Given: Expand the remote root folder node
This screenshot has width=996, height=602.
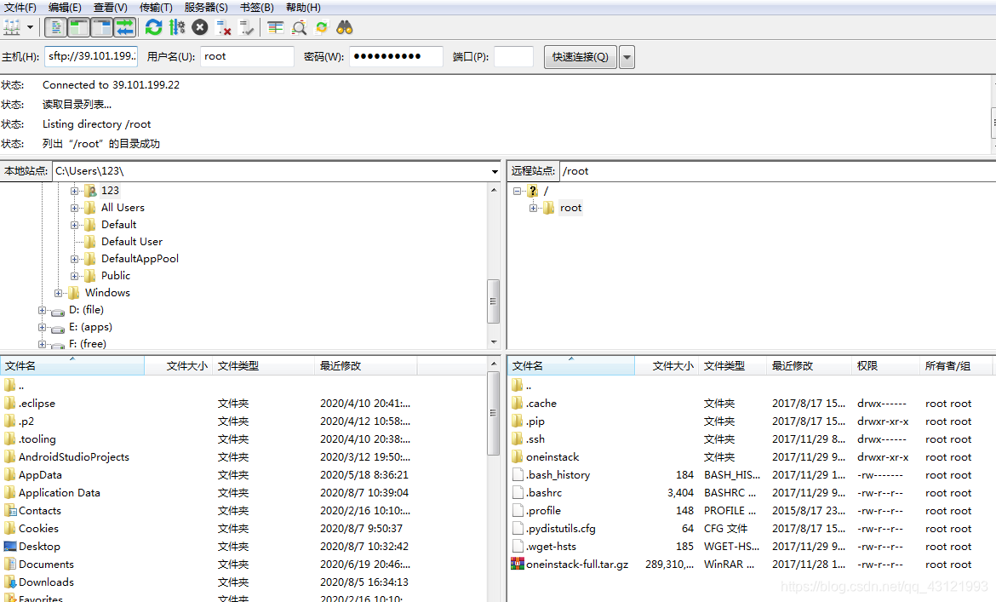Looking at the screenshot, I should click(x=534, y=208).
